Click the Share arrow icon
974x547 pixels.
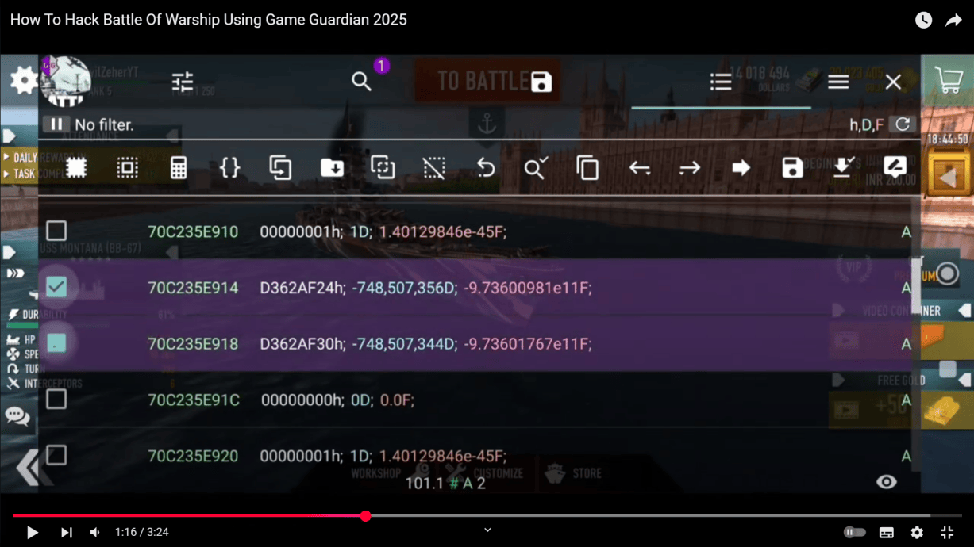pos(953,21)
